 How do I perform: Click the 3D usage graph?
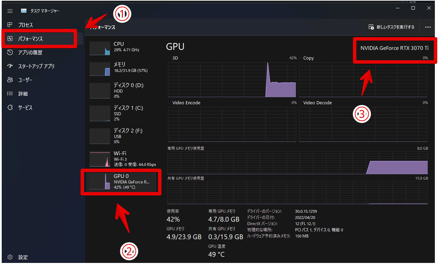232,79
